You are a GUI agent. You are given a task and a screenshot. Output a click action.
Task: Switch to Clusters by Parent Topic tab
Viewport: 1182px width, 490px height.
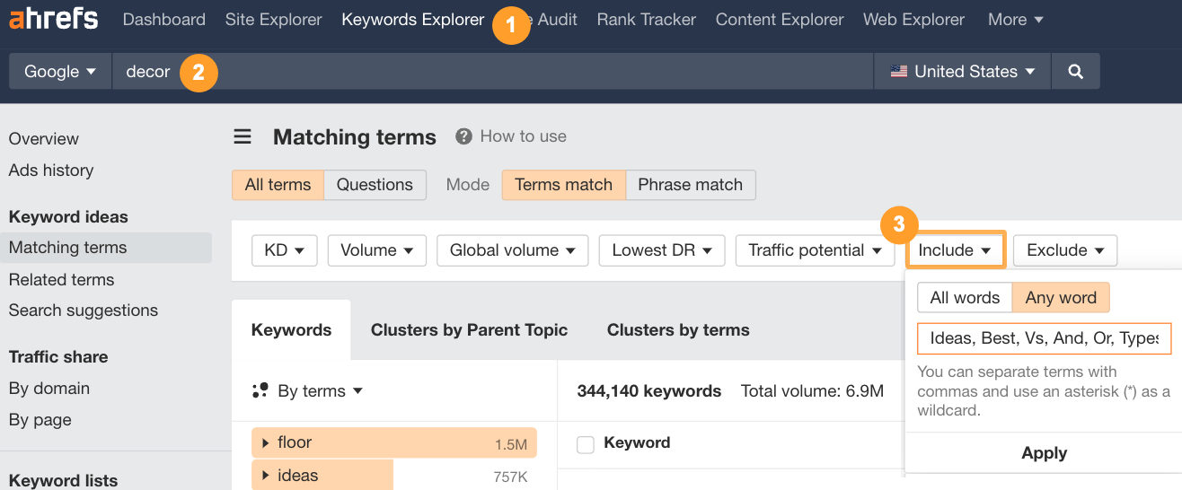point(469,329)
